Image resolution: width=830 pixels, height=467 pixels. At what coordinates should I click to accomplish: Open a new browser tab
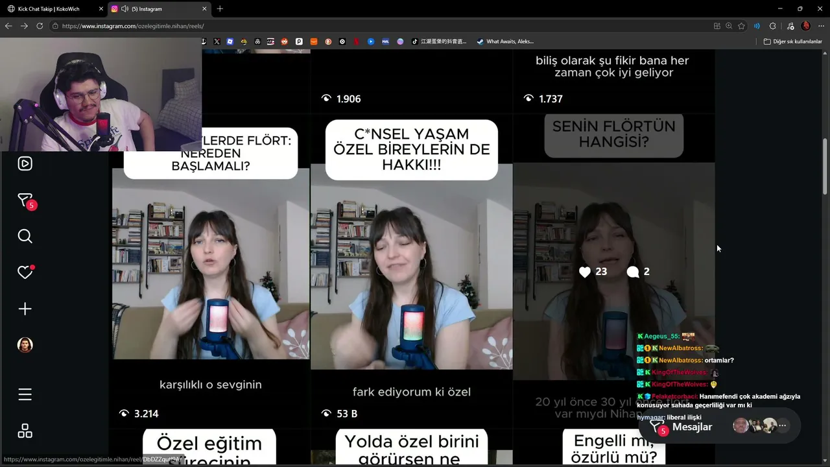coord(220,9)
